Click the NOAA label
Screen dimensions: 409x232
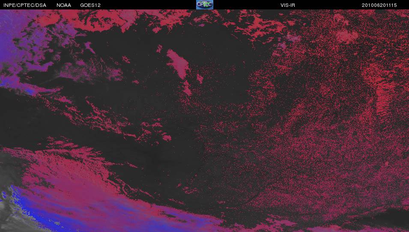tap(64, 5)
